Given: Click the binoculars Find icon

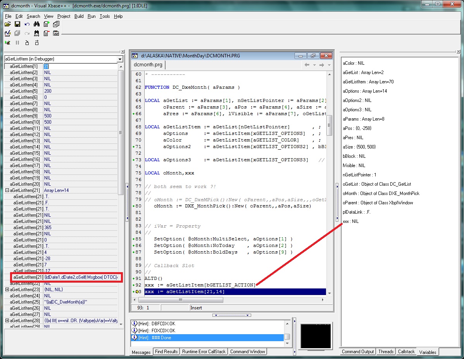Looking at the screenshot, I should click(x=36, y=24).
